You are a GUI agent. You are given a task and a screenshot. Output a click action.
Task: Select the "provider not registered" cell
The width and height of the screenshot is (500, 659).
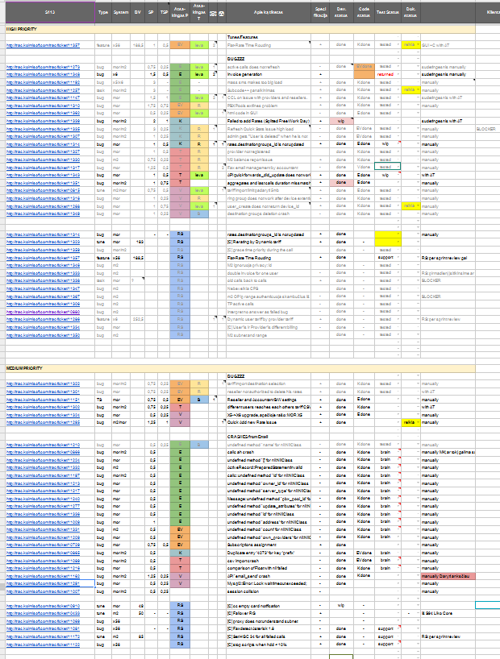269,151
